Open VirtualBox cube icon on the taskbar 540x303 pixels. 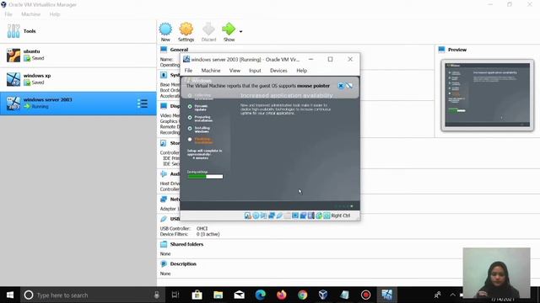click(323, 295)
